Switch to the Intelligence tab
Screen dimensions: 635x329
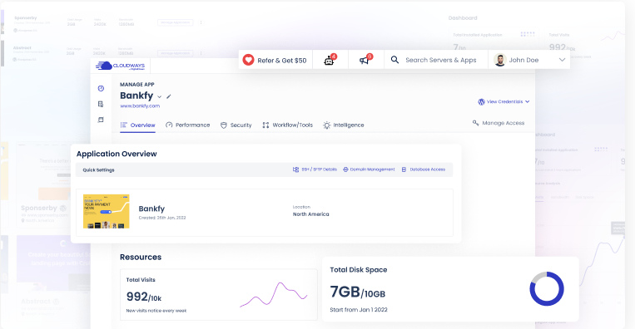(344, 125)
